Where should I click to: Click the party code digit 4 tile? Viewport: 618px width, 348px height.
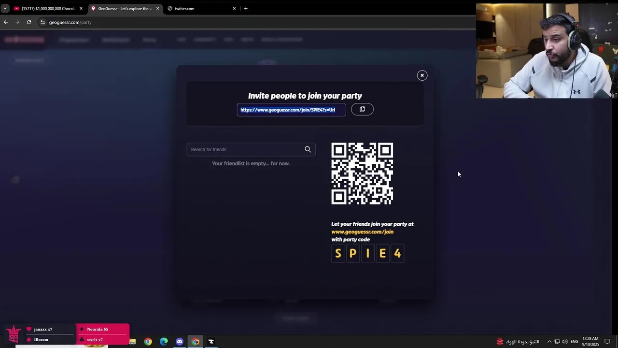(x=397, y=253)
